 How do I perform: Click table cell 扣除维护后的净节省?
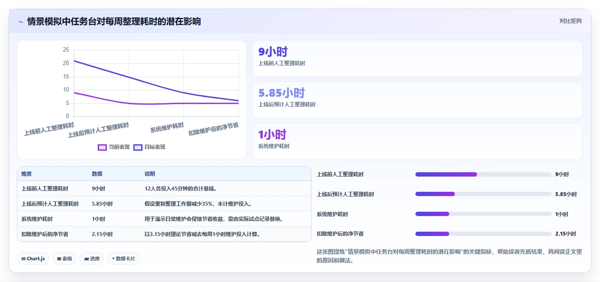point(45,234)
